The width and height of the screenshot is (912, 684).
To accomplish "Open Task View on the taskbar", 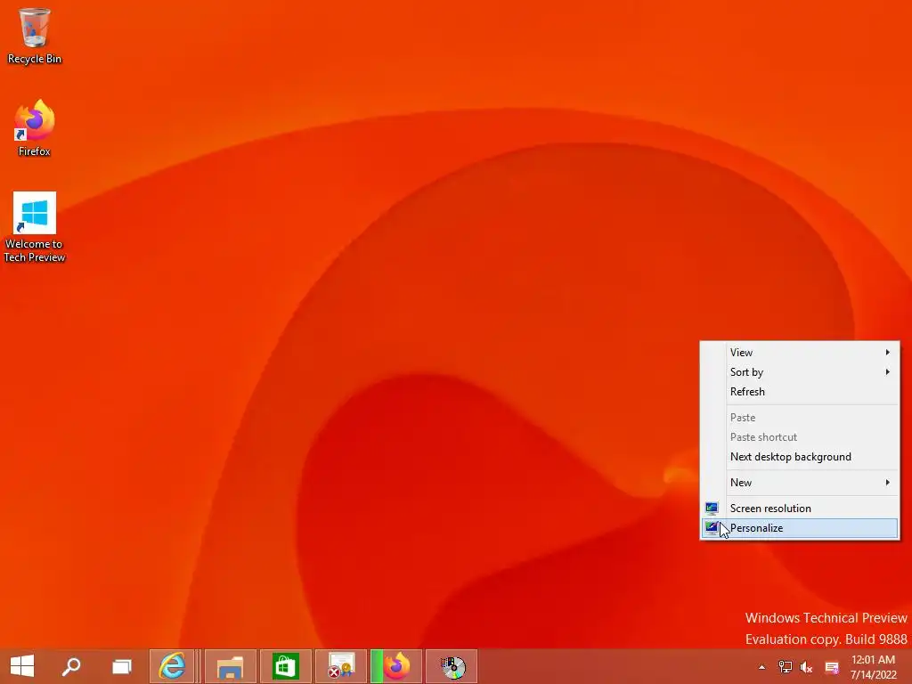I will click(121, 666).
